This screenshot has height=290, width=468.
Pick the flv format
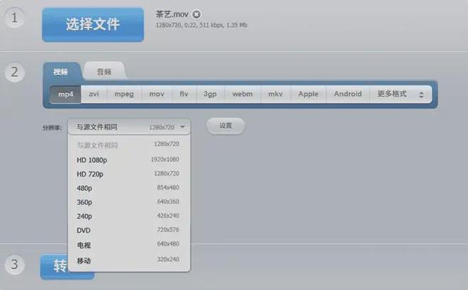coord(184,94)
